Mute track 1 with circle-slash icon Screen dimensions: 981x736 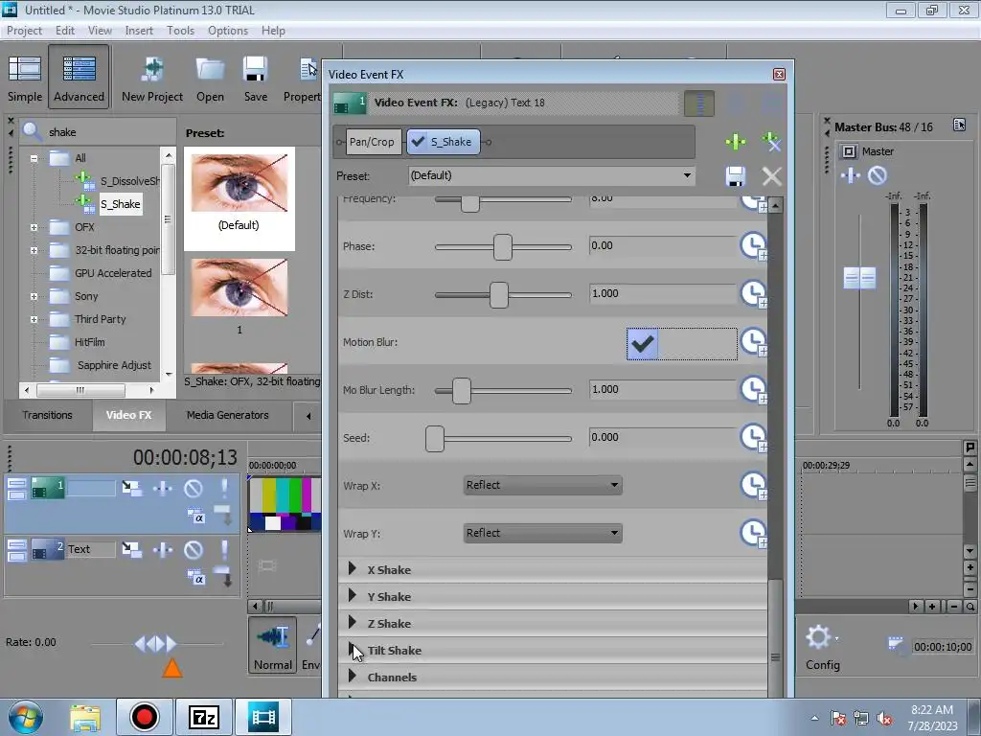[x=194, y=488]
